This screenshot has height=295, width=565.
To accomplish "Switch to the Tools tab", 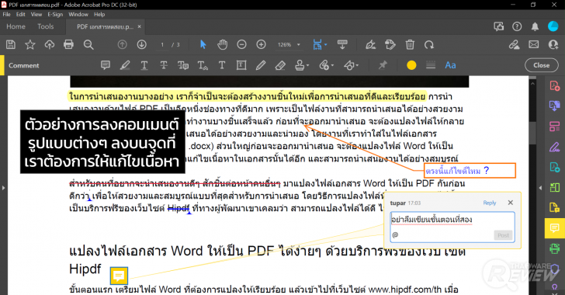I will [45, 26].
